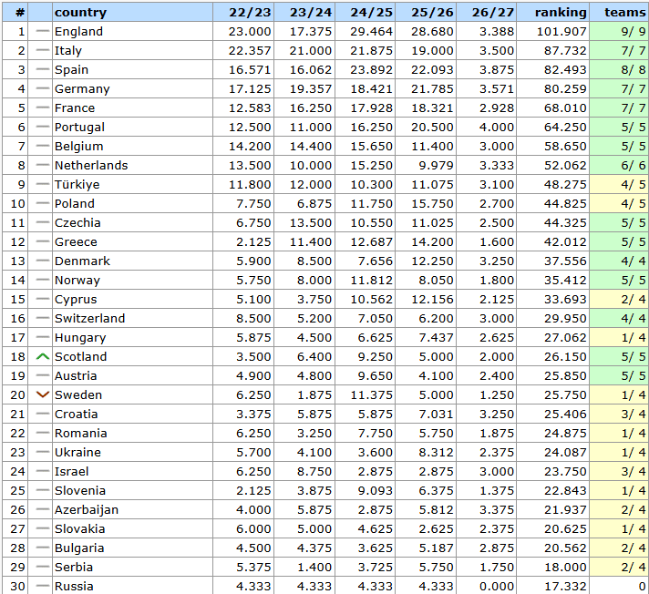Image resolution: width=649 pixels, height=594 pixels.
Task: Select Russia in the country column
Action: tap(74, 586)
